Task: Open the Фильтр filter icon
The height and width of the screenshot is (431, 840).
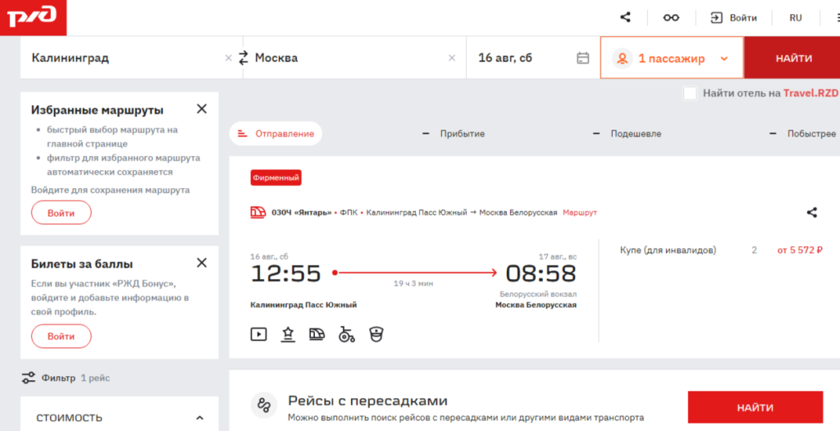Action: [29, 378]
